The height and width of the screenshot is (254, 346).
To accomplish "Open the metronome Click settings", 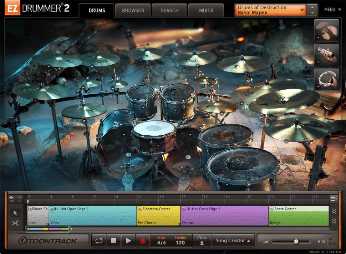I will pyautogui.click(x=202, y=240).
